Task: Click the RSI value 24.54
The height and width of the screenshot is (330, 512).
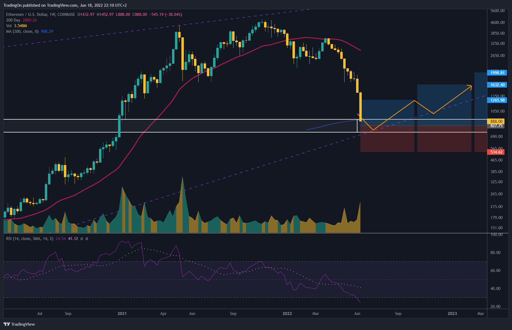Action: click(x=61, y=239)
